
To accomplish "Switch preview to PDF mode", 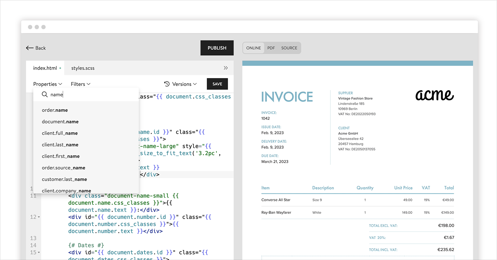I will coord(271,48).
